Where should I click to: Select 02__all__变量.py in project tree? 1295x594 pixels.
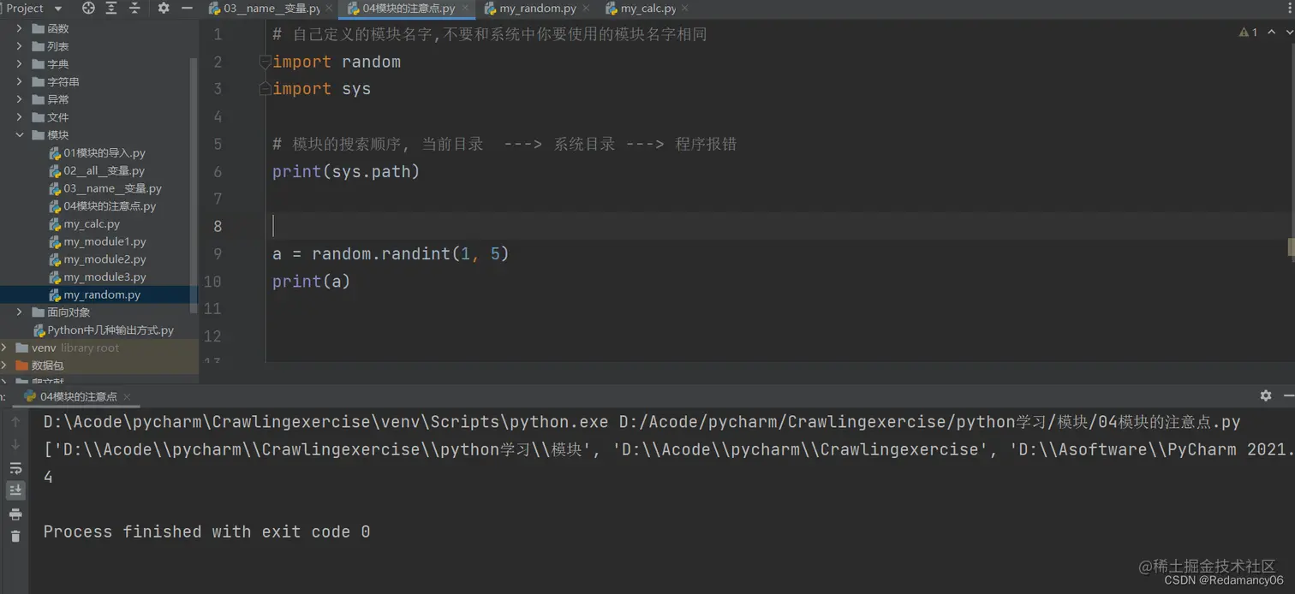104,170
